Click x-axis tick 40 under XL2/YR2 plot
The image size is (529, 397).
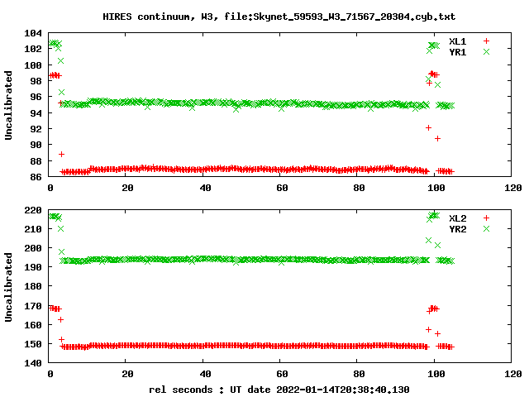[205, 374]
